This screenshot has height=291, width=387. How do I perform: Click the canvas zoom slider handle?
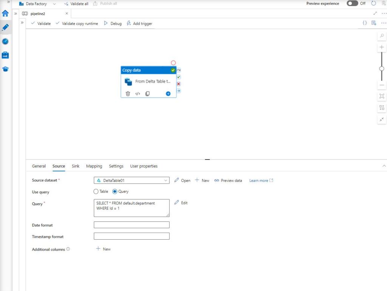(x=382, y=68)
